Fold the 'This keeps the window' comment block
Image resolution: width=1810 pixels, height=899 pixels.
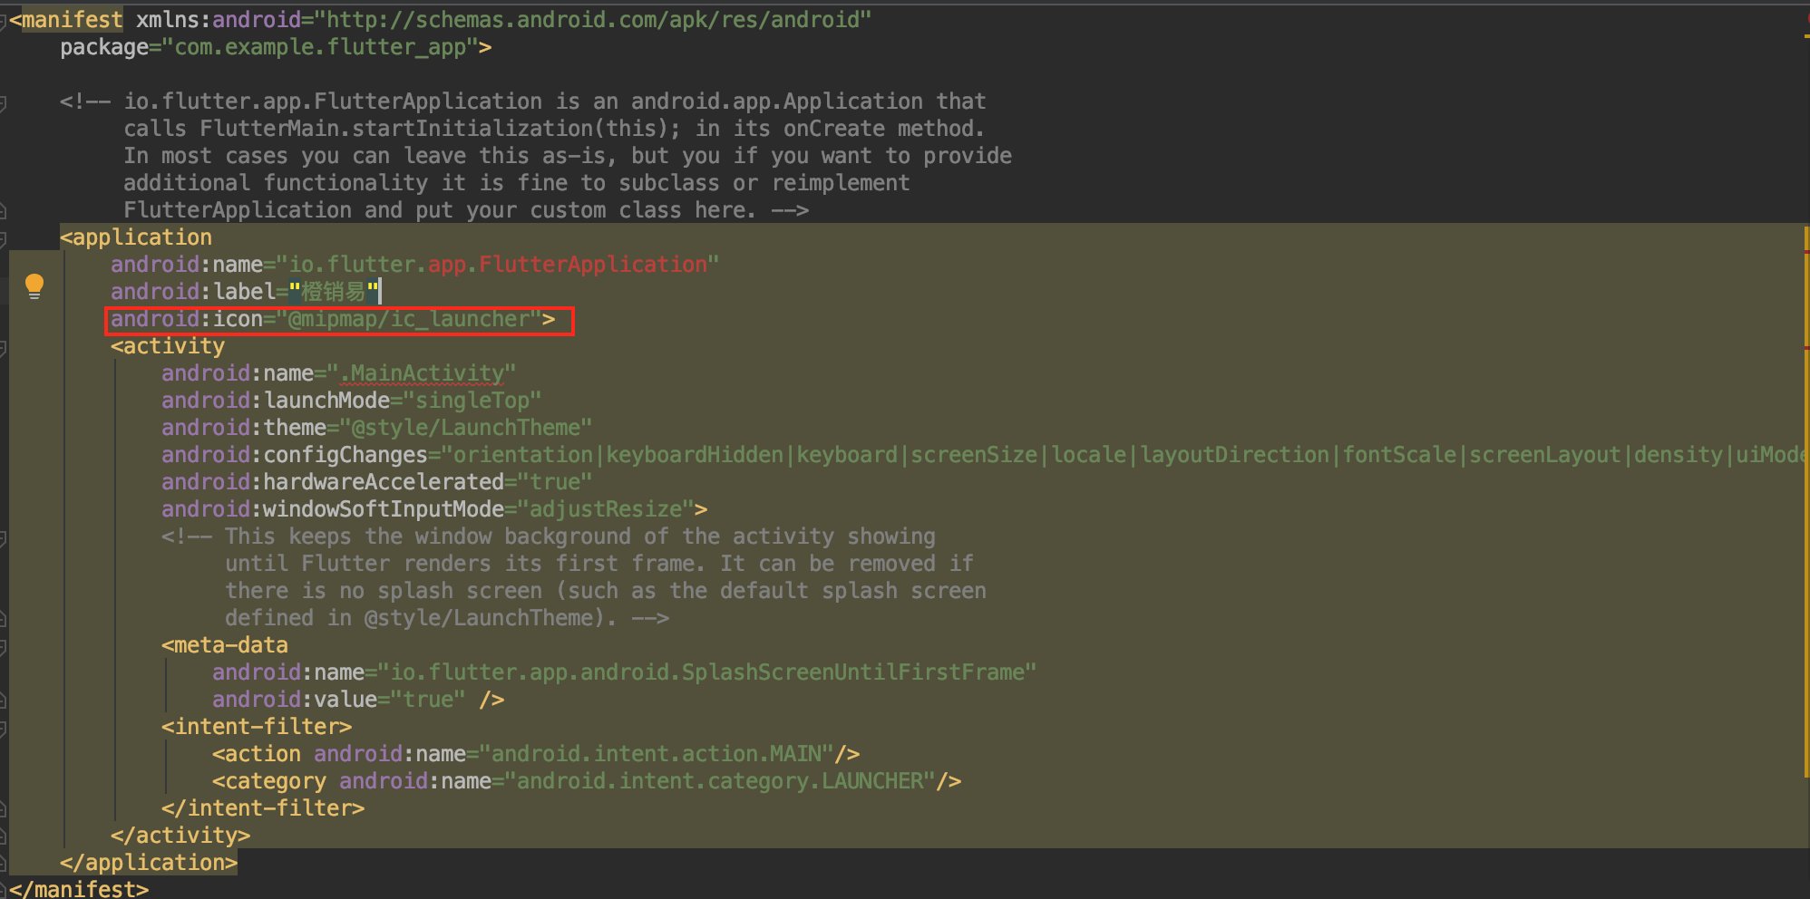(3, 538)
